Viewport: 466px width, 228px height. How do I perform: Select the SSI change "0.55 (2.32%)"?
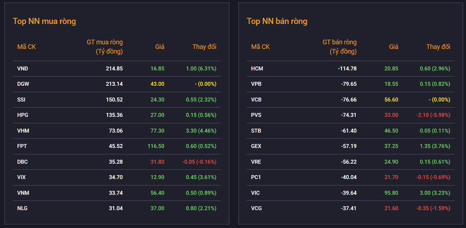click(201, 100)
